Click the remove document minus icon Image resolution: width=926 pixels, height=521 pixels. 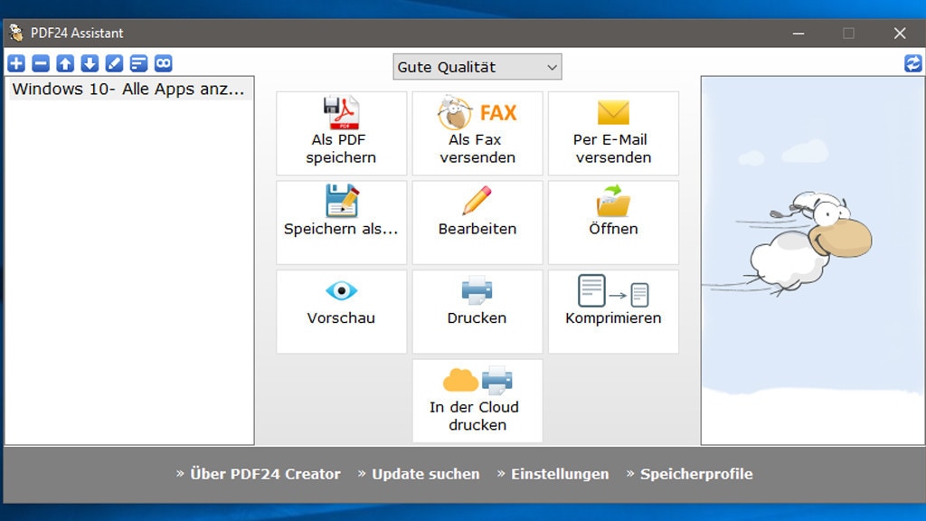click(40, 63)
